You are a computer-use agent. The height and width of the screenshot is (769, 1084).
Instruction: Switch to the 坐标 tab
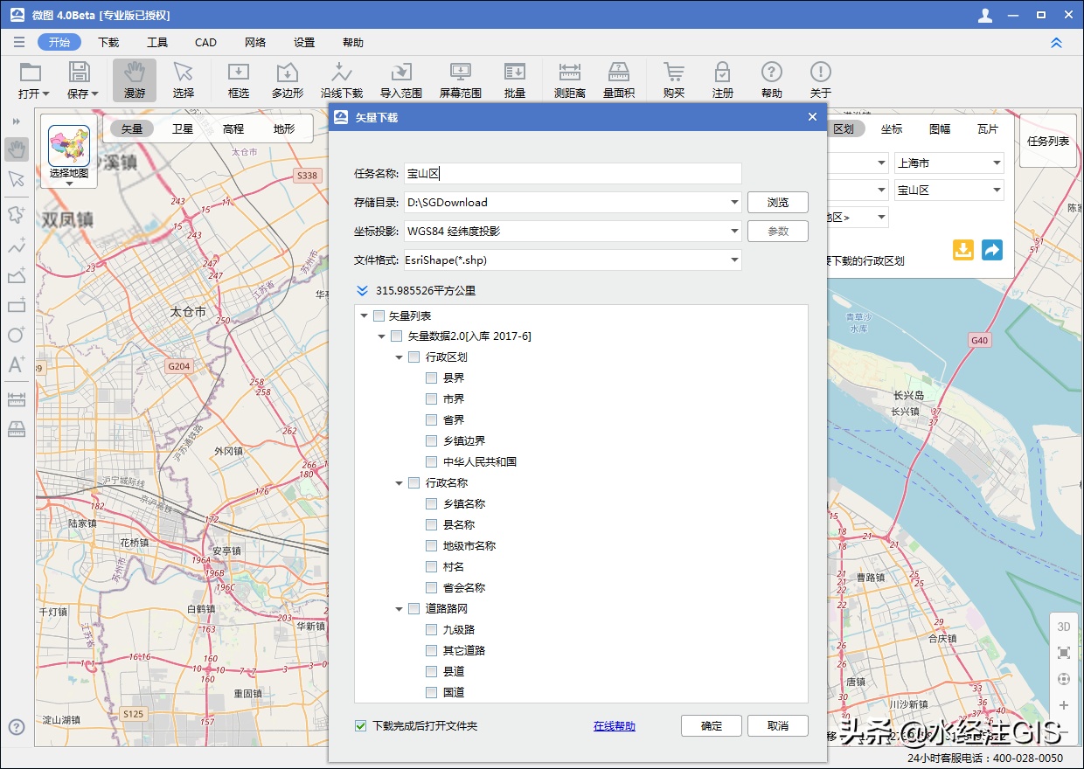892,129
